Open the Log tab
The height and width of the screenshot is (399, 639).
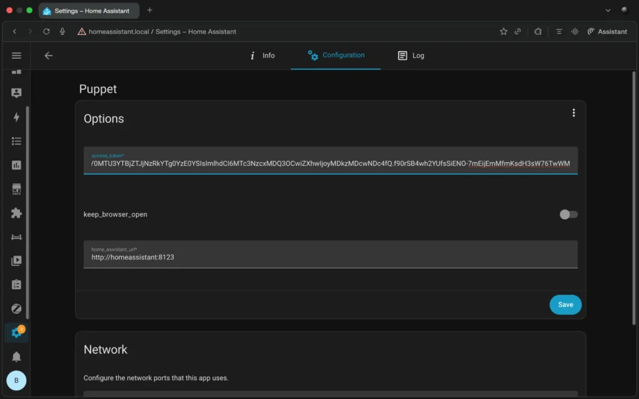coord(411,55)
